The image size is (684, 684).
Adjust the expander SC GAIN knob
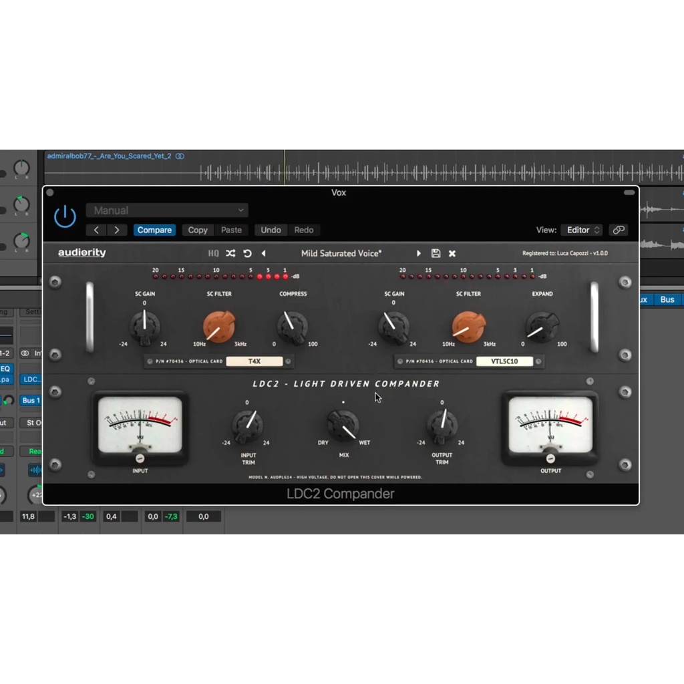pyautogui.click(x=393, y=327)
